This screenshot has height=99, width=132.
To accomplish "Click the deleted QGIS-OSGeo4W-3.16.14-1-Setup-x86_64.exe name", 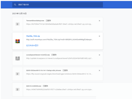I will 44,70.
